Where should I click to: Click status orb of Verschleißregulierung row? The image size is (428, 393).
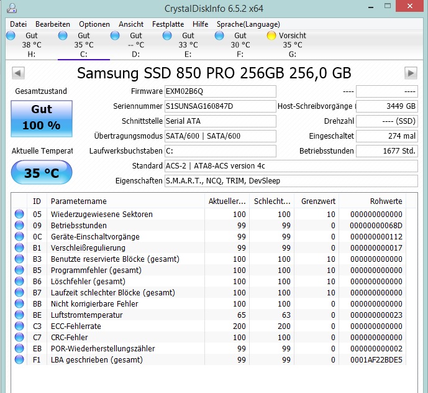pyautogui.click(x=19, y=247)
